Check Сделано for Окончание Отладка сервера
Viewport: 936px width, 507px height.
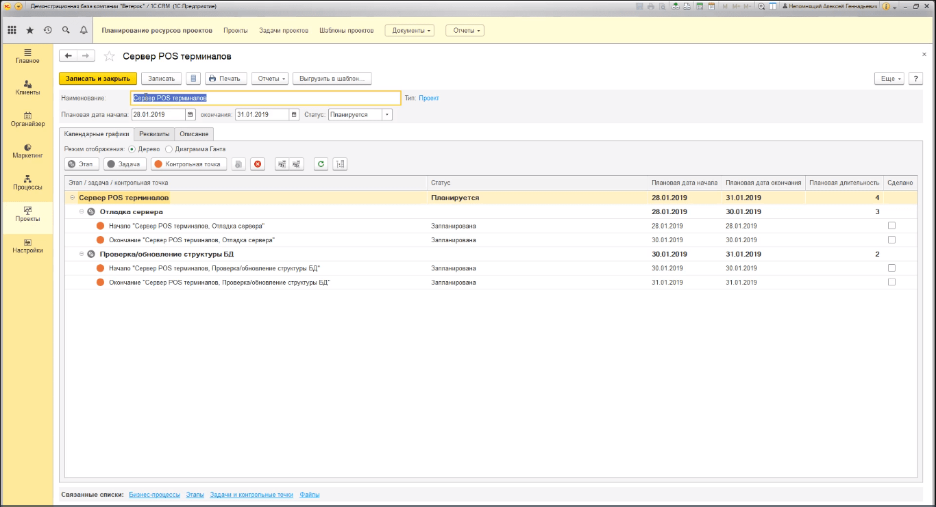click(891, 240)
